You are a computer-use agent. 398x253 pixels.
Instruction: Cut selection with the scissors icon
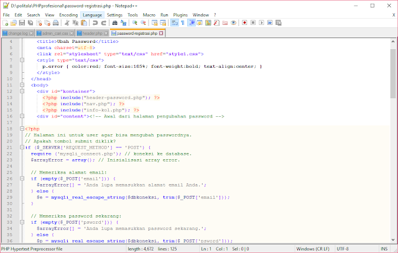[67, 23]
